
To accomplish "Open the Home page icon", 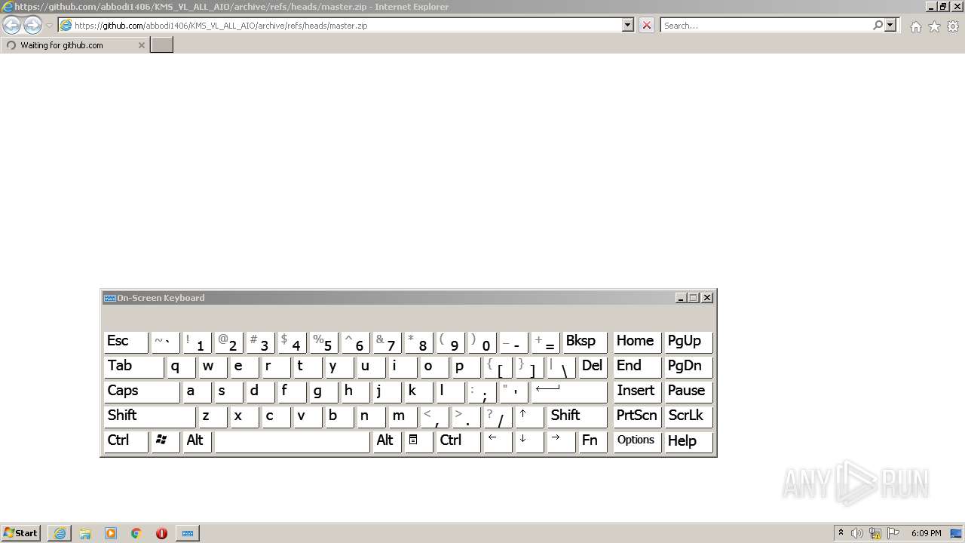I will [915, 26].
